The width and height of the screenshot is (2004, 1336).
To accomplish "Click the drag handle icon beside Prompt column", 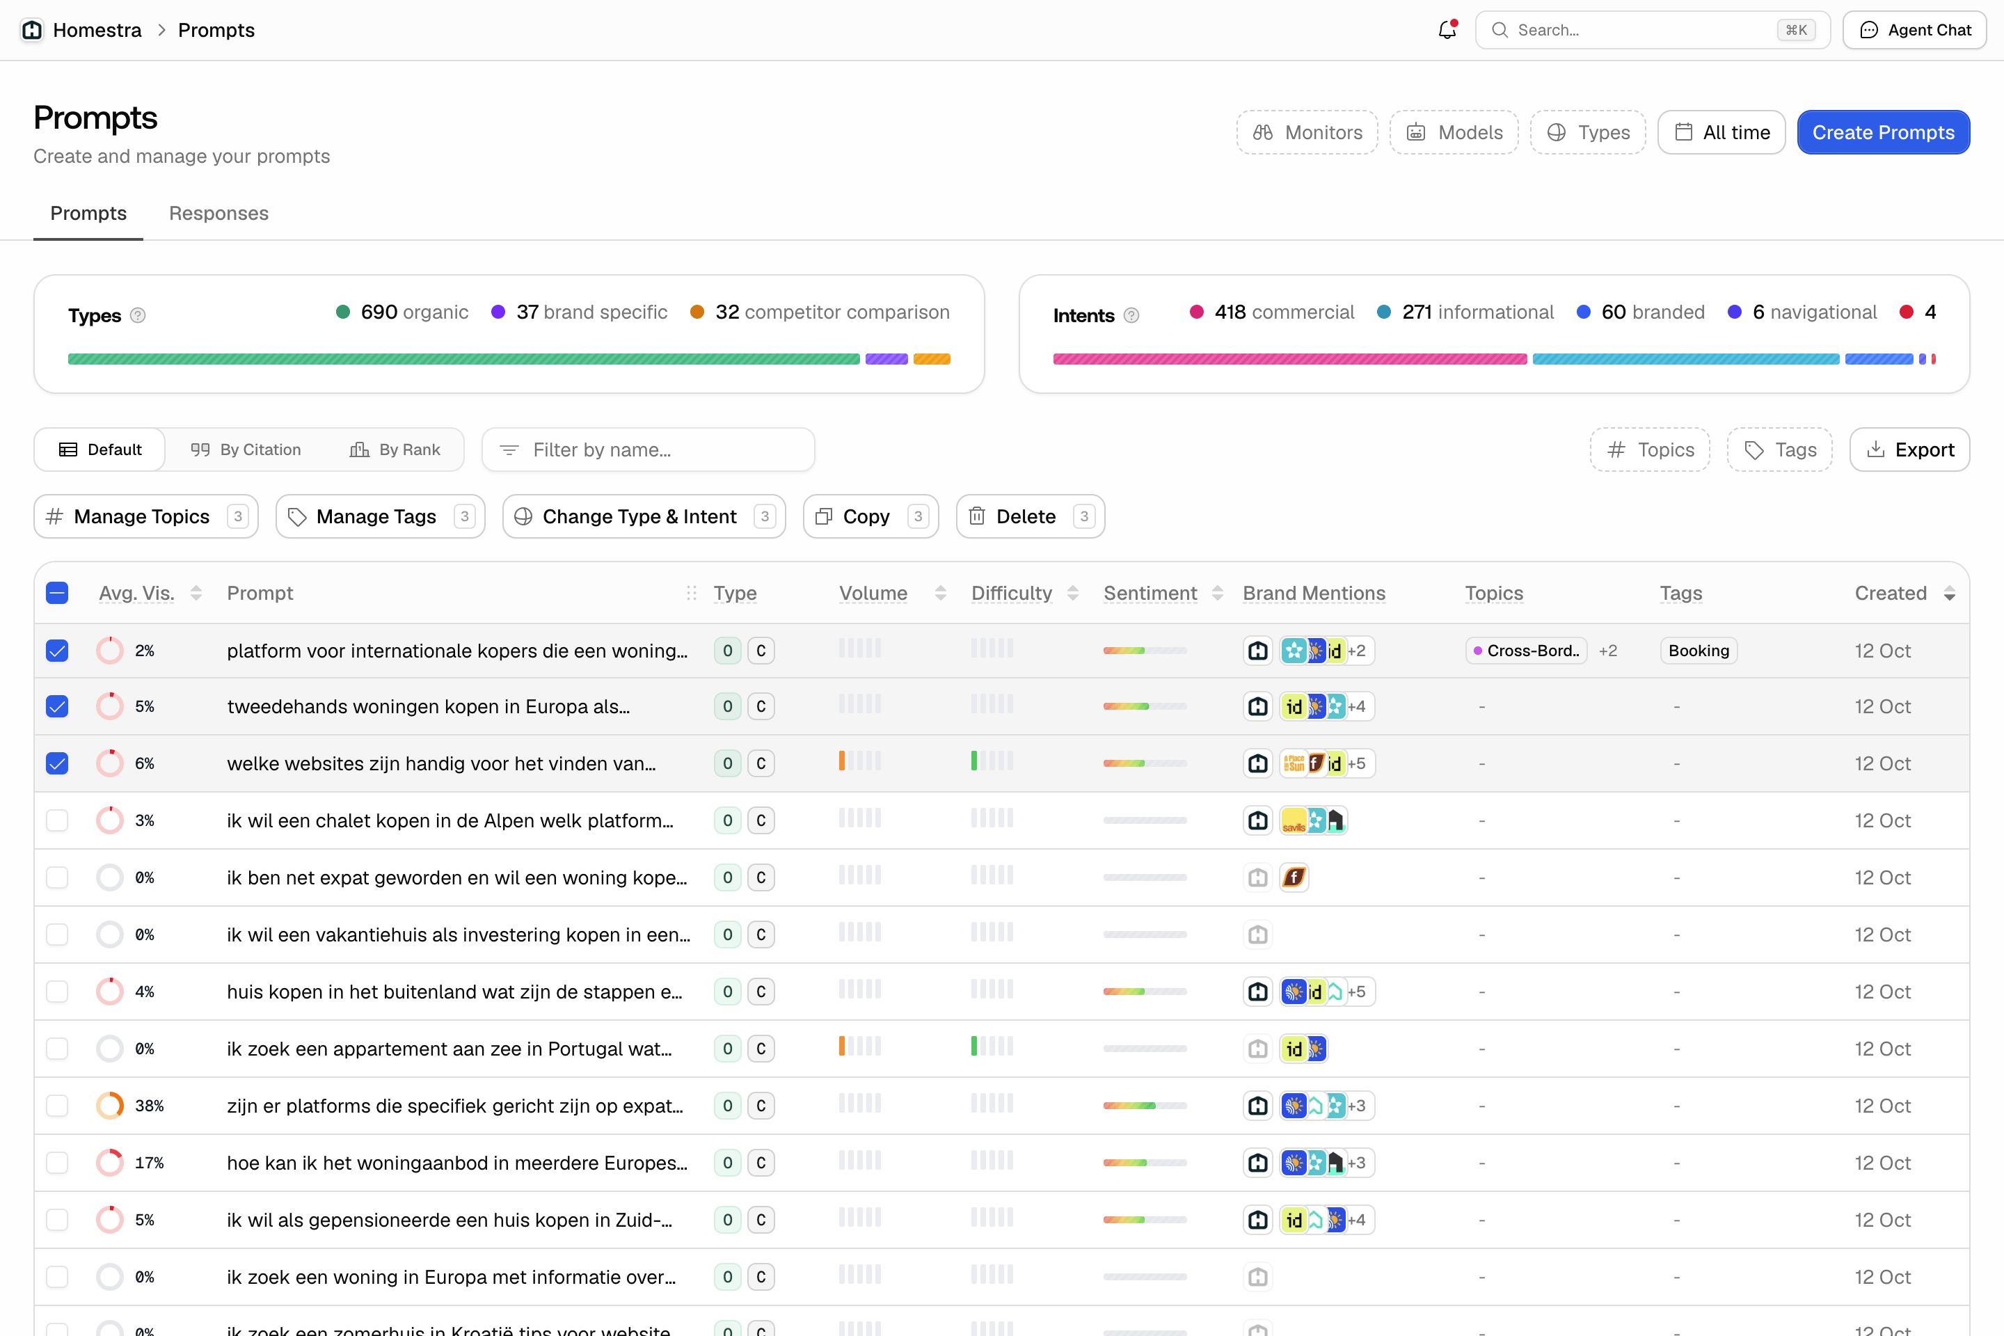I will 691,593.
